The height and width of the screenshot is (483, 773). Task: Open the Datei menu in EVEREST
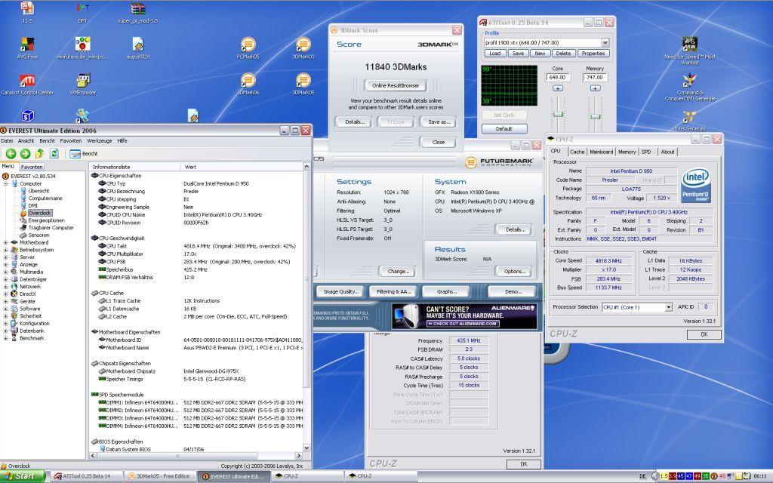point(7,141)
